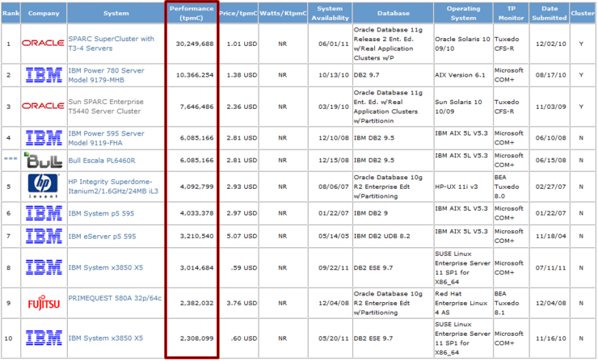This screenshot has height=361, width=598.
Task: Click the IBM logo beside IBM Power 780 Server
Action: point(44,75)
